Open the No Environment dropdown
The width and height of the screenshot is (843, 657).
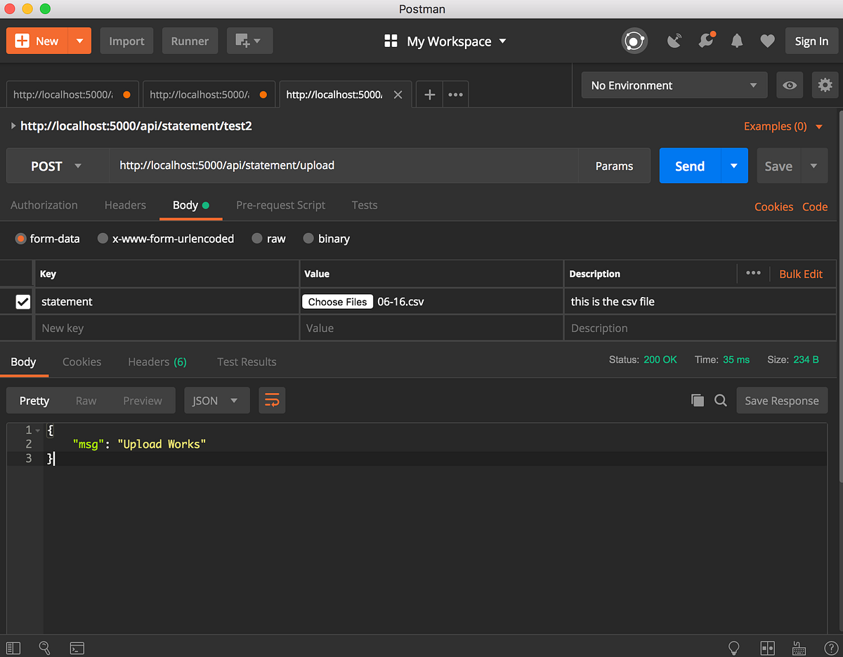pos(673,85)
